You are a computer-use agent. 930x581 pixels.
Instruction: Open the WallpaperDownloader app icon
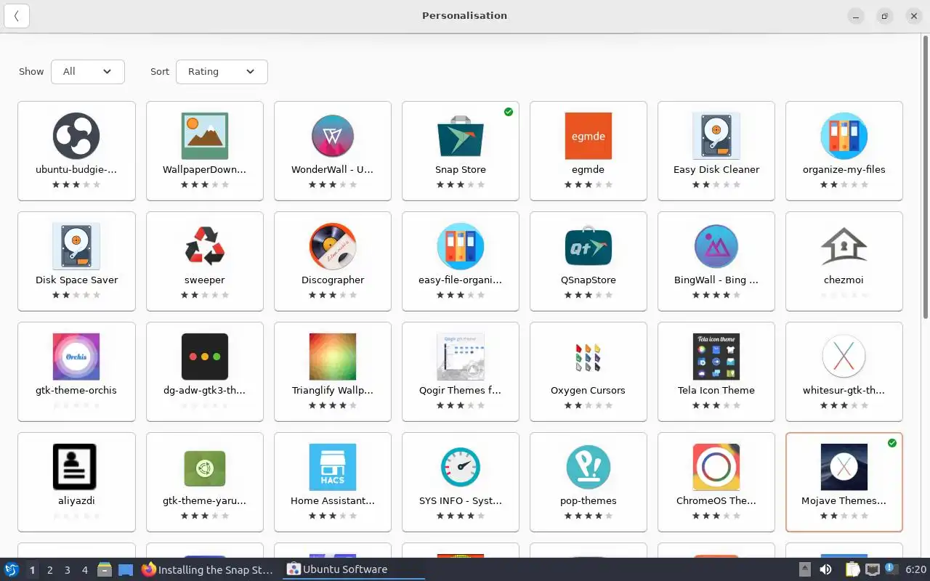(205, 136)
